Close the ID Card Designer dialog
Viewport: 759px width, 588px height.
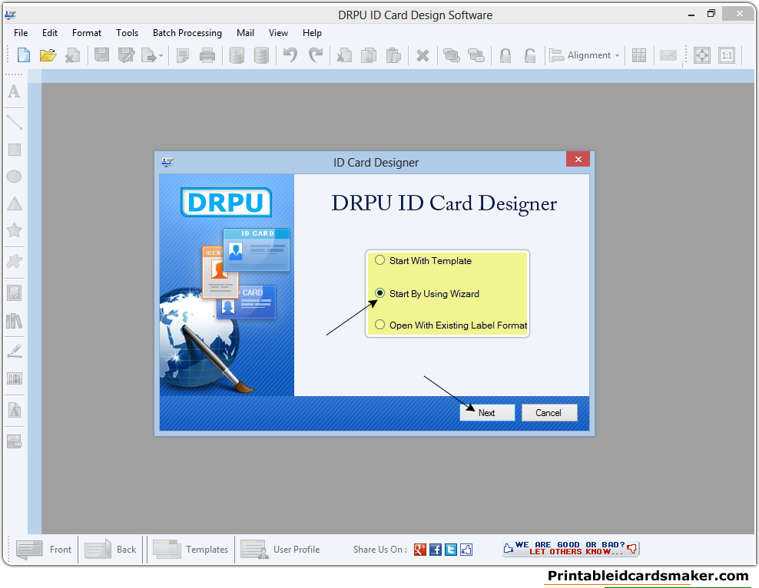pyautogui.click(x=578, y=159)
